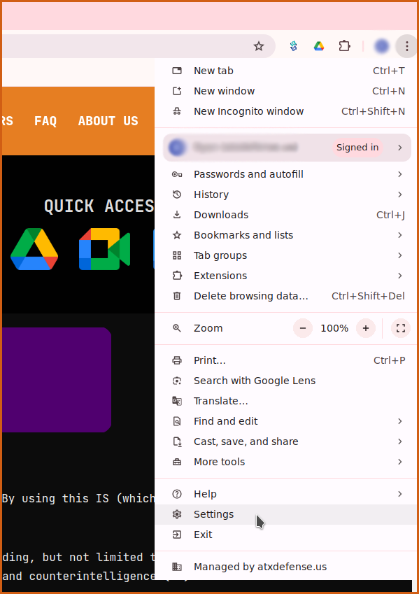Click the profile avatar in the toolbar
The width and height of the screenshot is (419, 594).
point(381,46)
